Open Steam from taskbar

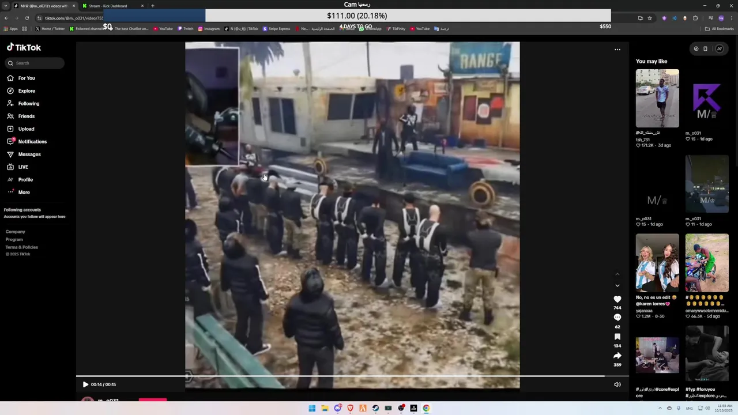375,408
